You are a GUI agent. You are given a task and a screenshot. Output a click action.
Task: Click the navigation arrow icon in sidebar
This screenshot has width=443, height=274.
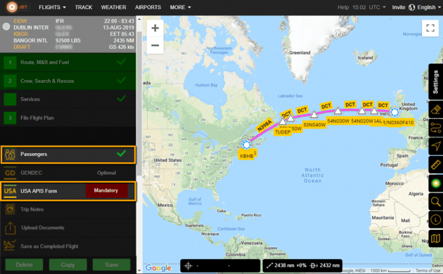pos(436,146)
